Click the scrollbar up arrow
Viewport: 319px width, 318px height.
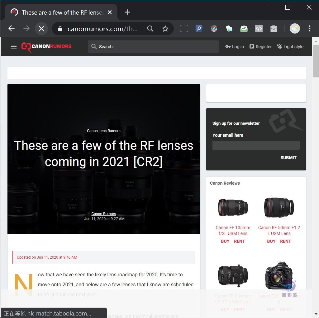point(316,41)
